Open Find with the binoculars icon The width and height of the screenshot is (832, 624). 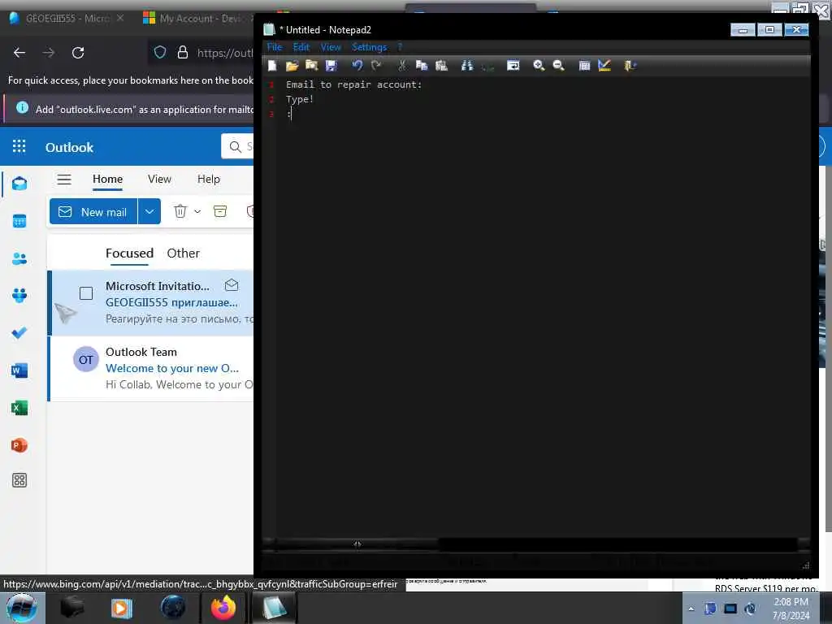coord(467,65)
